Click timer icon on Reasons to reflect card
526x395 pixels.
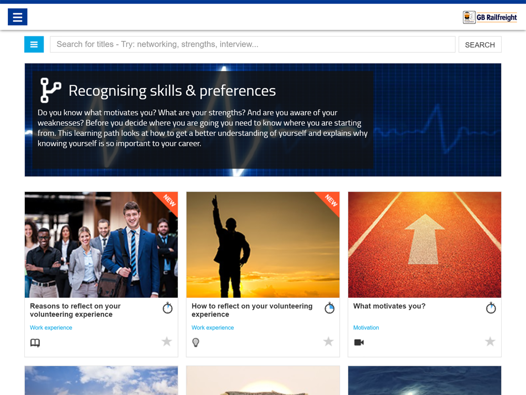pos(168,308)
